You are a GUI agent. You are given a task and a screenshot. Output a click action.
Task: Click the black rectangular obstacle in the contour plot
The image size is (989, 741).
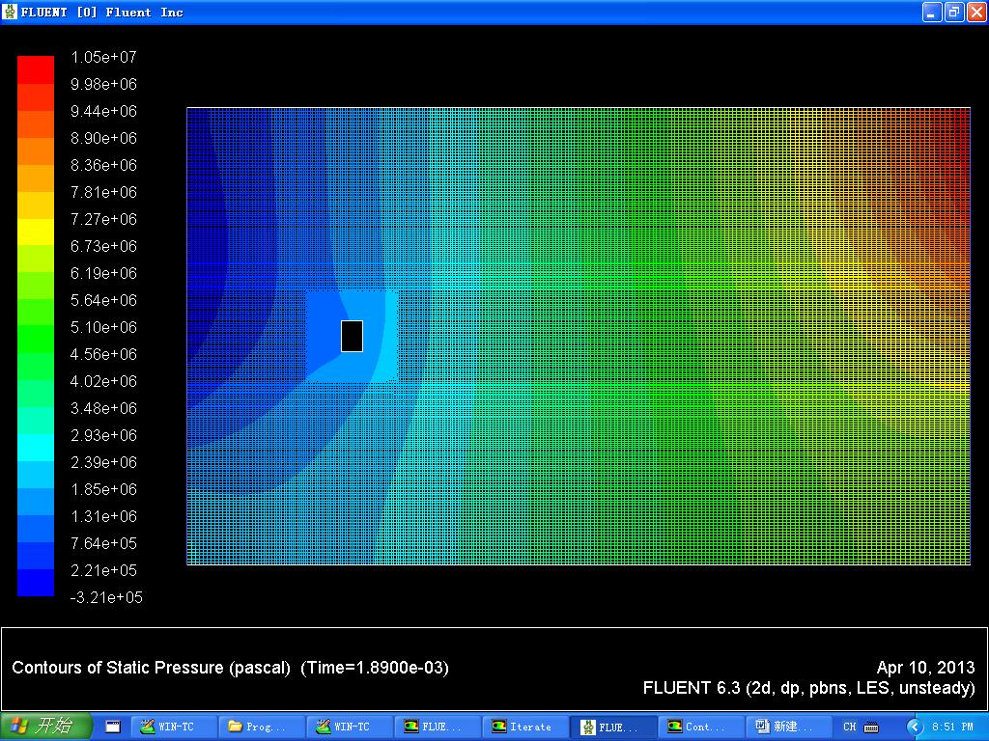coord(352,336)
